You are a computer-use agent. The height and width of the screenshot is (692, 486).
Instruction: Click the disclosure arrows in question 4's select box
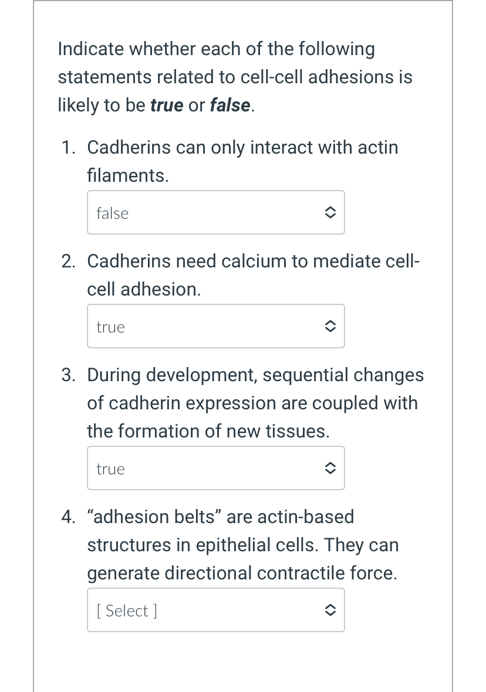coord(330,610)
